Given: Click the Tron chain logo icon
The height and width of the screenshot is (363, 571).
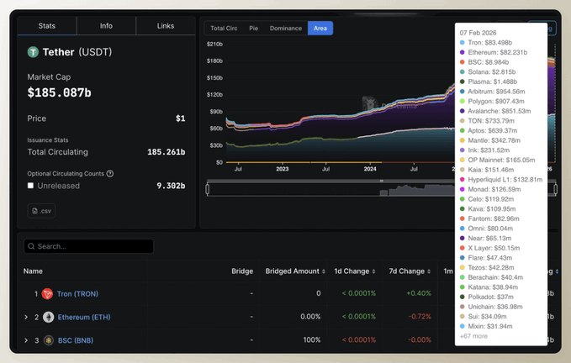Looking at the screenshot, I should (x=48, y=293).
